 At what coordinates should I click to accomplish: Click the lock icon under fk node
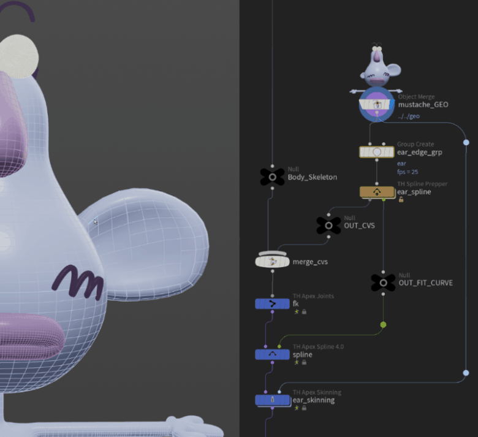pyautogui.click(x=304, y=312)
